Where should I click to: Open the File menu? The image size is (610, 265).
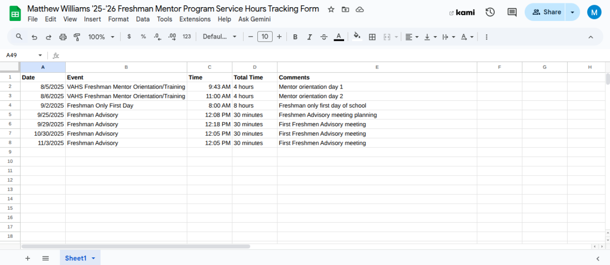coord(32,19)
